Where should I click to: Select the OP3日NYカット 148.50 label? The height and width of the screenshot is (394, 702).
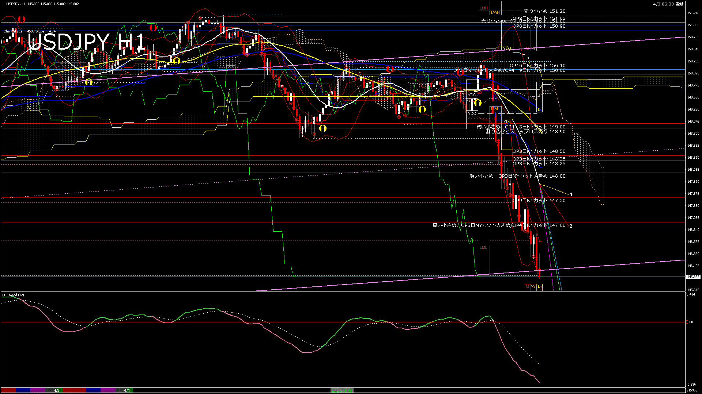(x=539, y=151)
